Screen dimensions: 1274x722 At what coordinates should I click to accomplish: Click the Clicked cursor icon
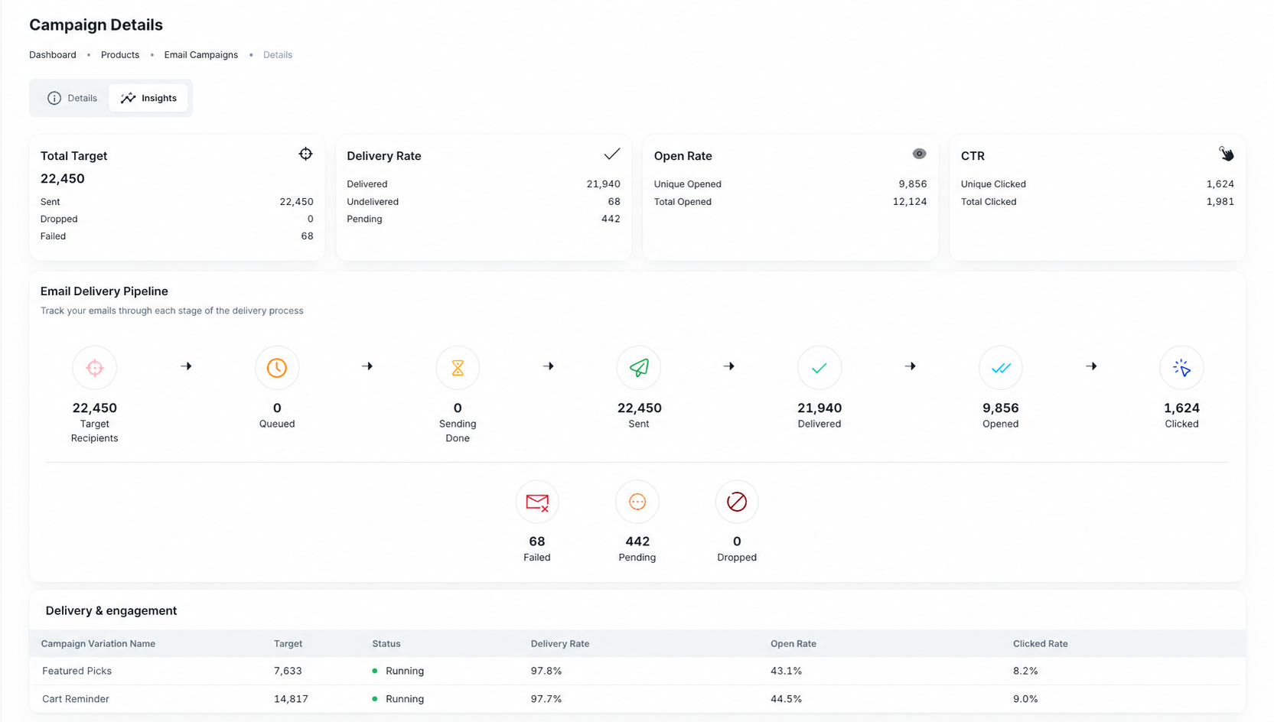click(x=1181, y=368)
